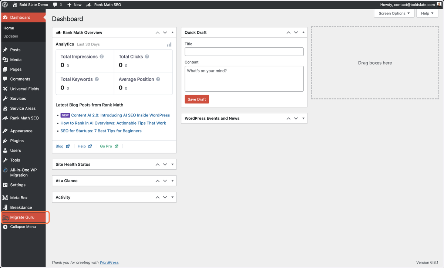Move Quick Draft box down

296,33
